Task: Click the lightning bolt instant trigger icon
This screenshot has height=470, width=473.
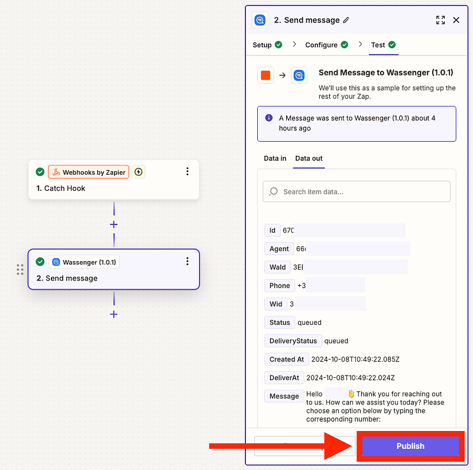Action: coord(139,172)
